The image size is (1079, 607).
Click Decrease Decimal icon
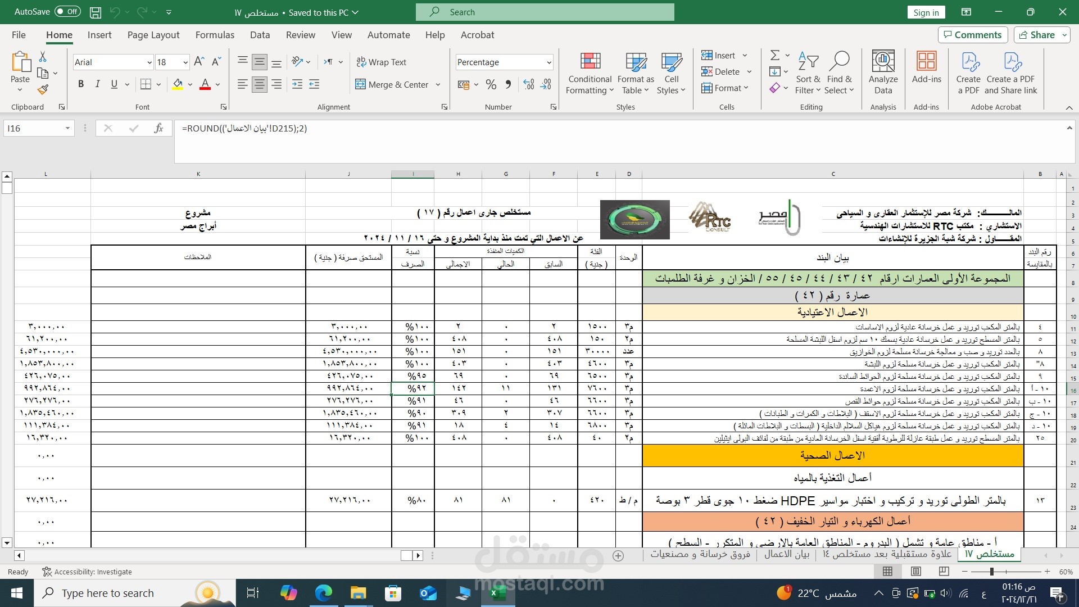pos(546,84)
